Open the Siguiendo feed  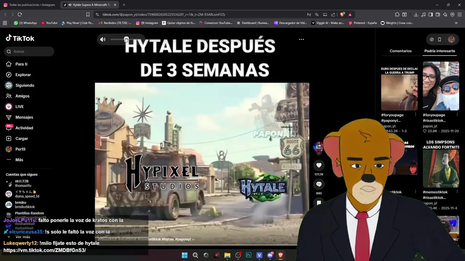[24, 86]
